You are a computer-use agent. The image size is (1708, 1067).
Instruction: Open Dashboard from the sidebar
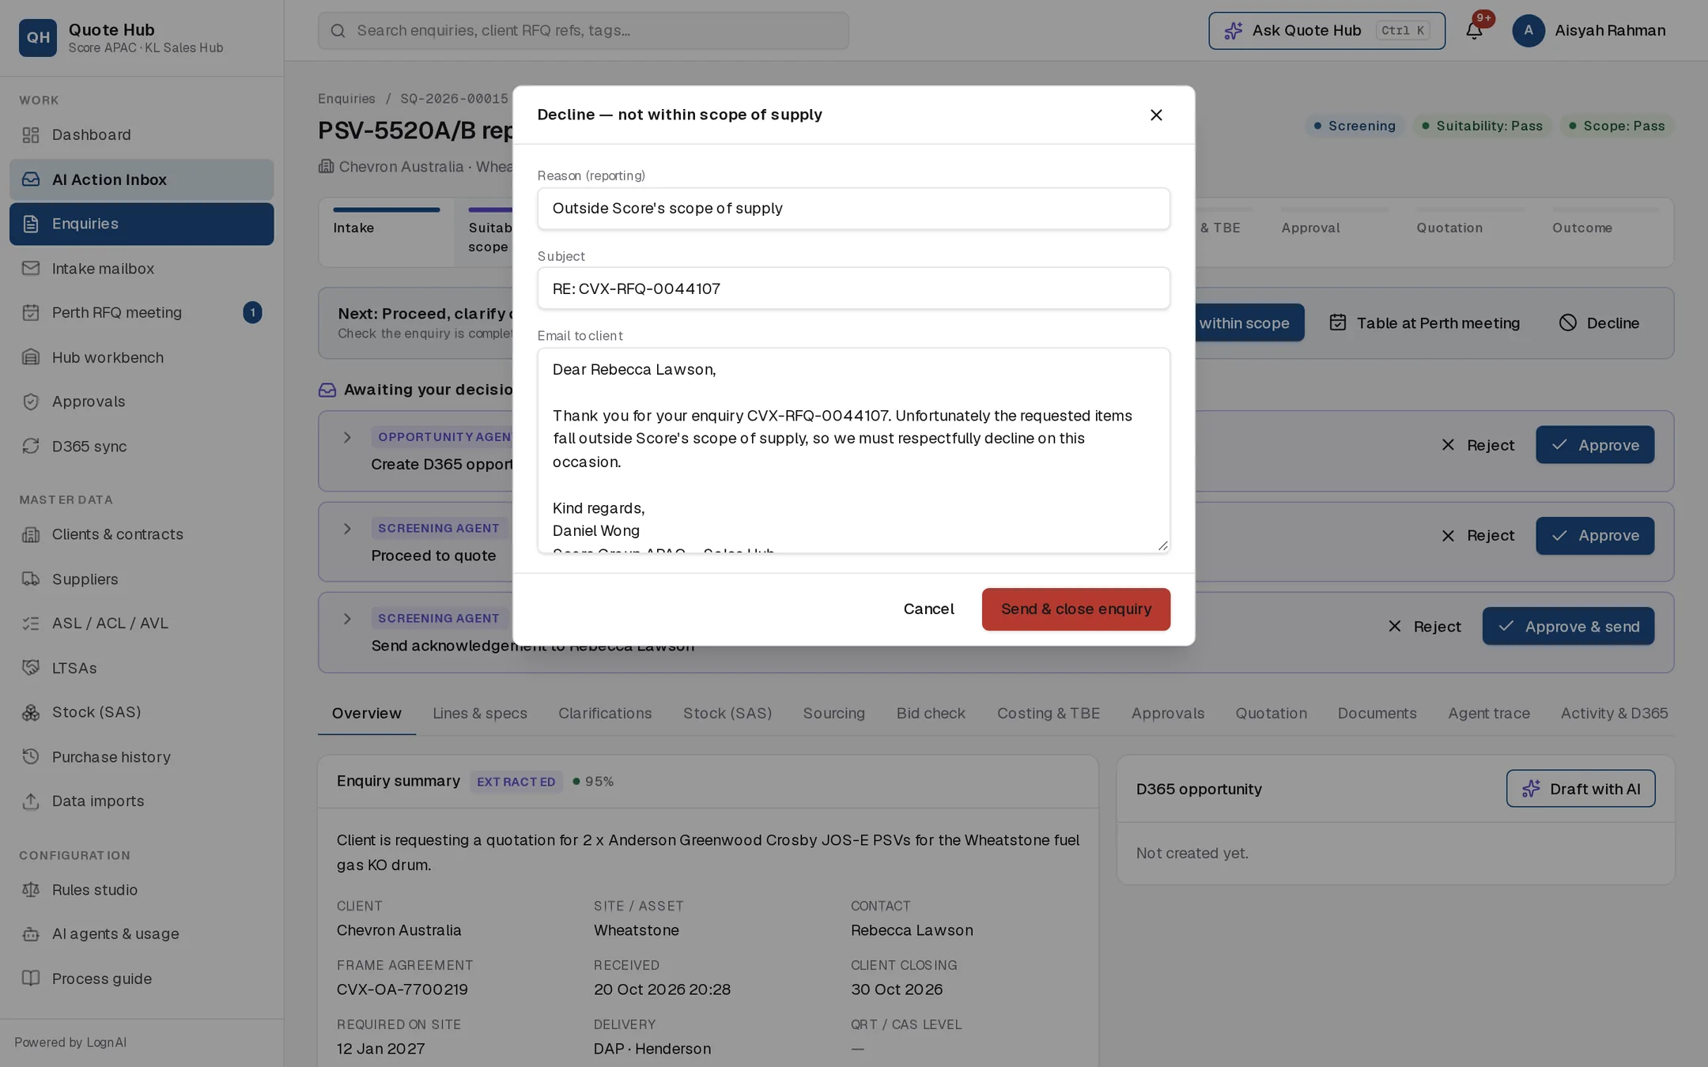[142, 135]
